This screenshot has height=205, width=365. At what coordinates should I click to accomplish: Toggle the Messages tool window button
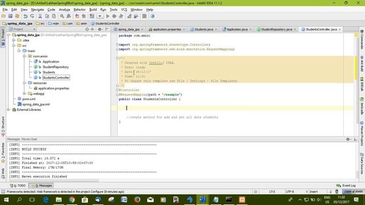coord(42,186)
